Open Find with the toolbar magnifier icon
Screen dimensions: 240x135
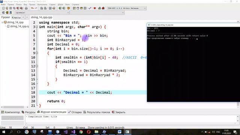pos(42,8)
